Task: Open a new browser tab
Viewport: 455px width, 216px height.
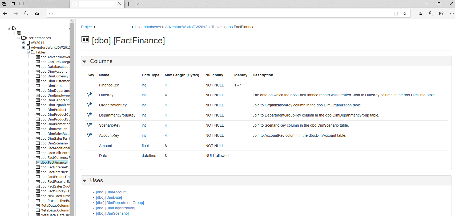Action: point(129,4)
